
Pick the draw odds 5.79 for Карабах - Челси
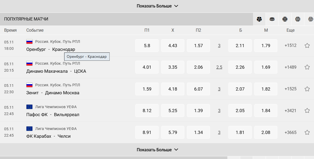173,132
